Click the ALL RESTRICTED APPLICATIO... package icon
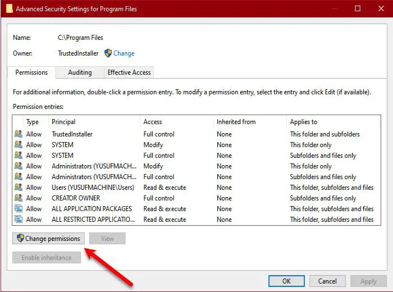393x292 pixels. coord(19,220)
